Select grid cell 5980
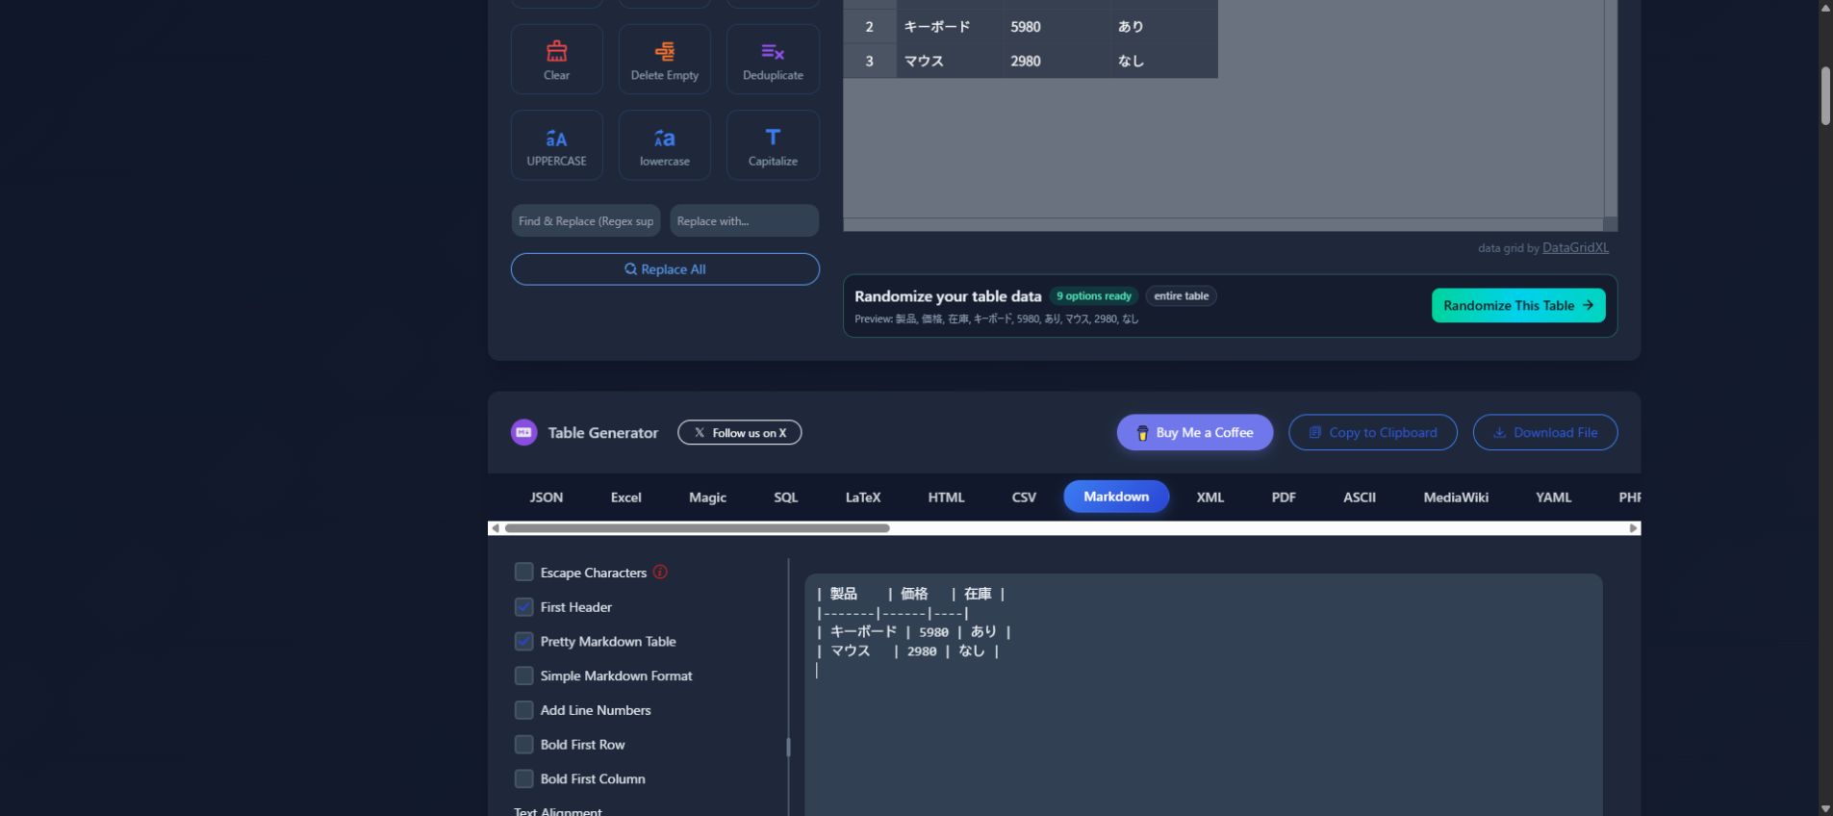The width and height of the screenshot is (1833, 816). coord(1057,27)
